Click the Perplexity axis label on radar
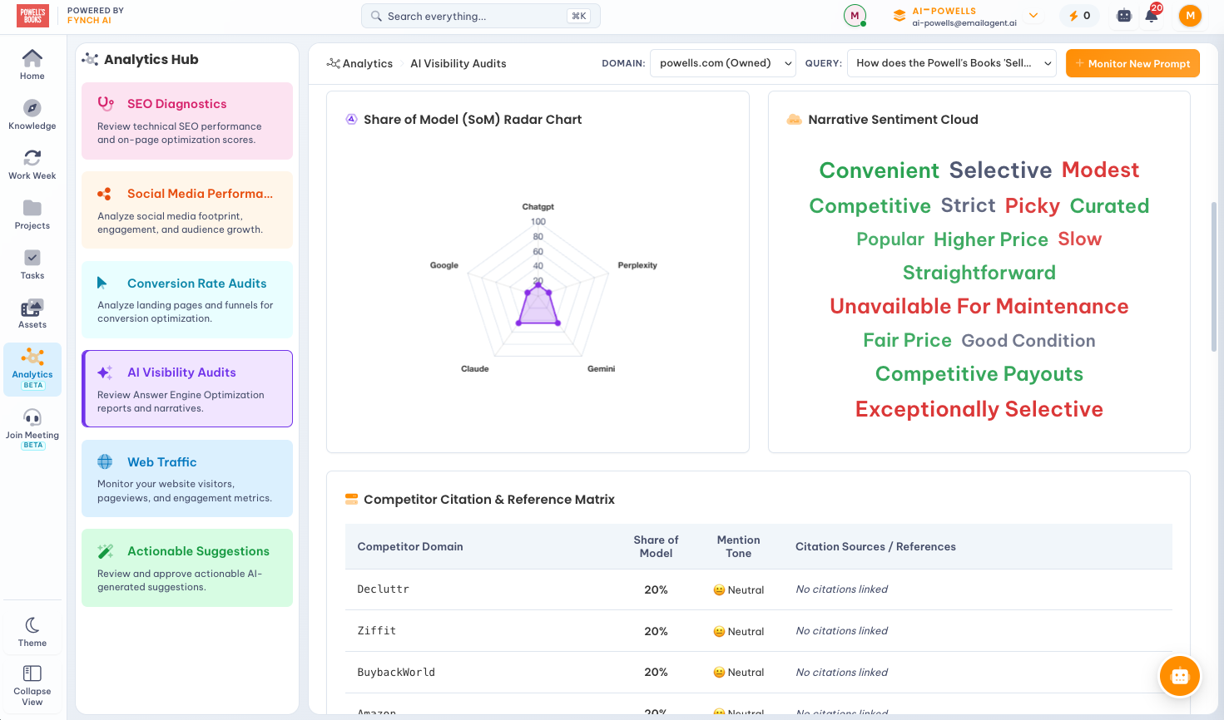The width and height of the screenshot is (1224, 720). [x=637, y=265]
